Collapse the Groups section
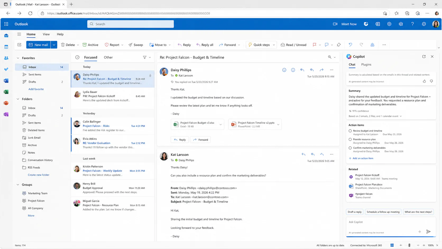This screenshot has width=442, height=249. coord(18,185)
